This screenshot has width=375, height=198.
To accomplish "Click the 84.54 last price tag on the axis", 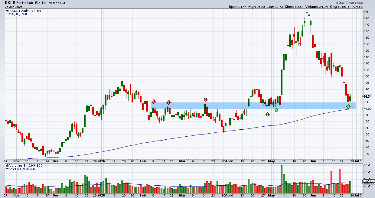I will point(367,96).
